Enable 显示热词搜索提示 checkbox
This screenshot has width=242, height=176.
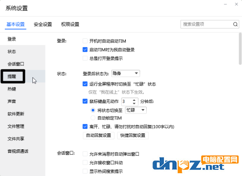(85, 171)
